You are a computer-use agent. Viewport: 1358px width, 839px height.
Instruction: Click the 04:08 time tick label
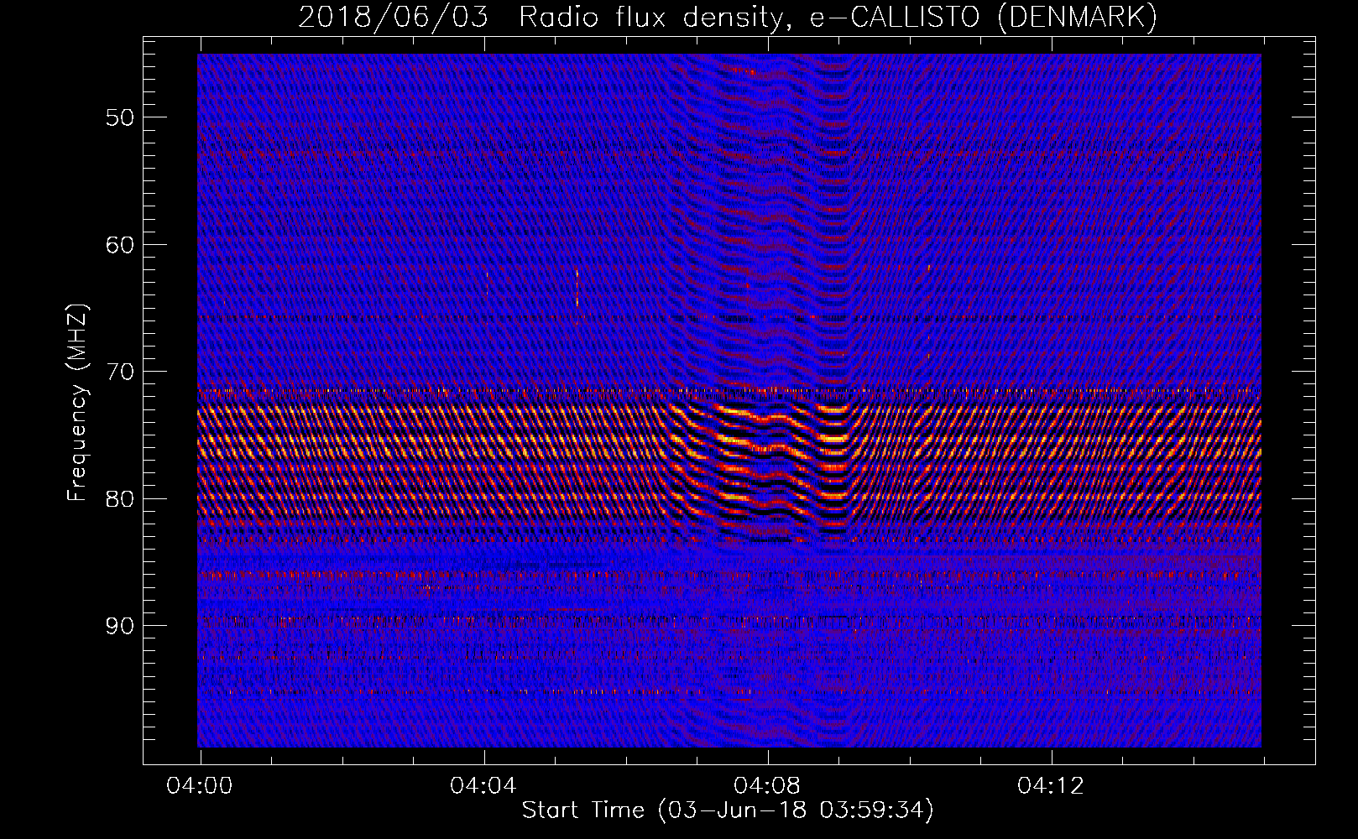coord(767,786)
